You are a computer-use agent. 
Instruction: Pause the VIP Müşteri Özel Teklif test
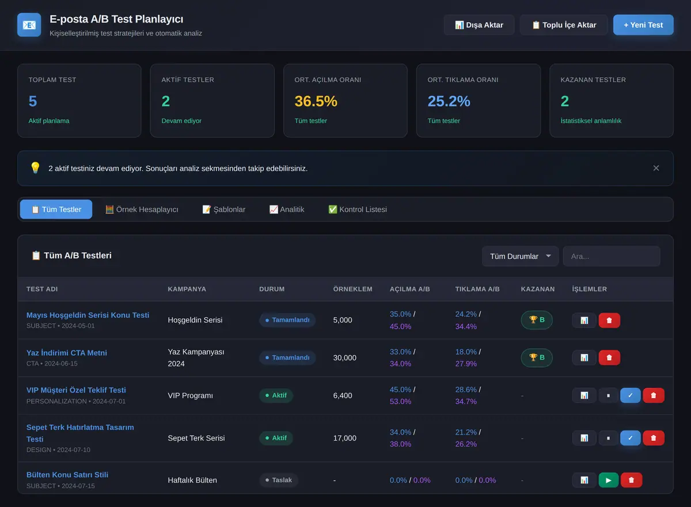click(608, 395)
